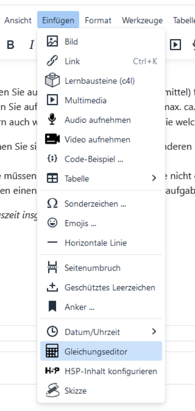Viewport: 195px width, 411px height.
Task: Click the clock Datum/Uhrzeit icon
Action: tap(52, 332)
